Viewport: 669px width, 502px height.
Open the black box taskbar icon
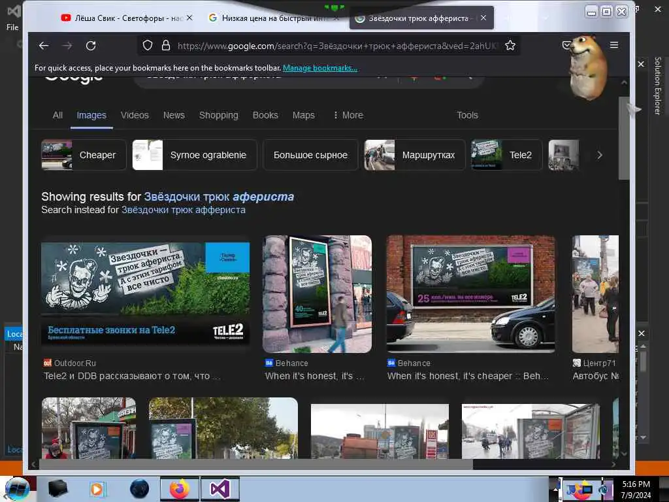(57, 489)
